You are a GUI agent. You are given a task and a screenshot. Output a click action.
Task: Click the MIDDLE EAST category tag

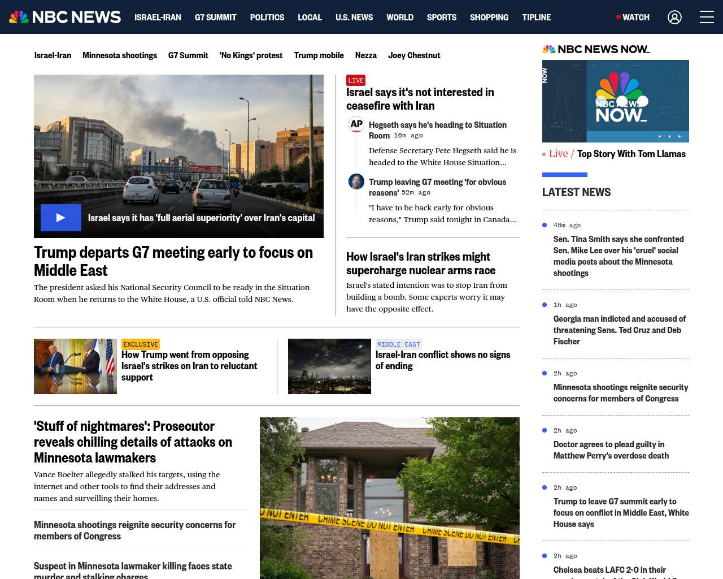(x=399, y=344)
